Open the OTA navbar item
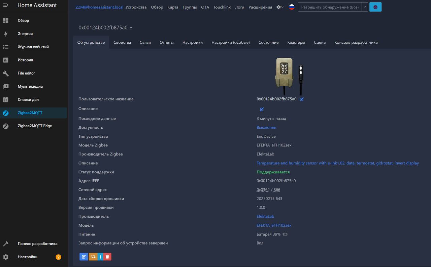 pos(205,7)
